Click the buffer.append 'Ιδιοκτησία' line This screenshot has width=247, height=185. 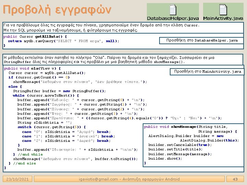click(x=77, y=150)
